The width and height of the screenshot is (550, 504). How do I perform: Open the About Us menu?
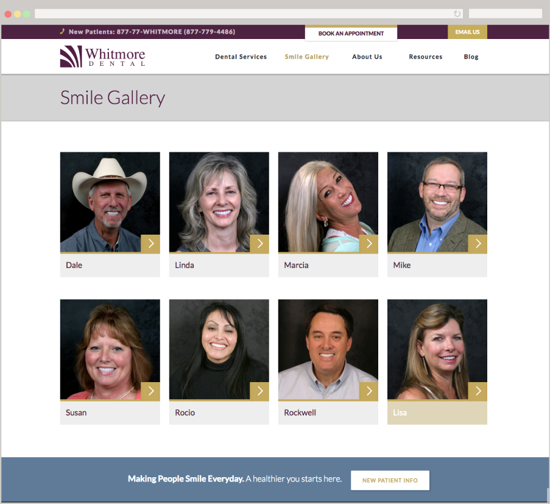coord(367,57)
